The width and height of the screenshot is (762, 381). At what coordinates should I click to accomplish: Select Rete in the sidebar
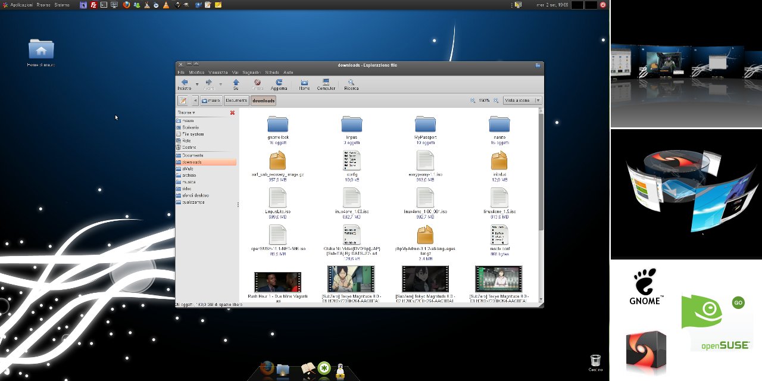(x=206, y=141)
